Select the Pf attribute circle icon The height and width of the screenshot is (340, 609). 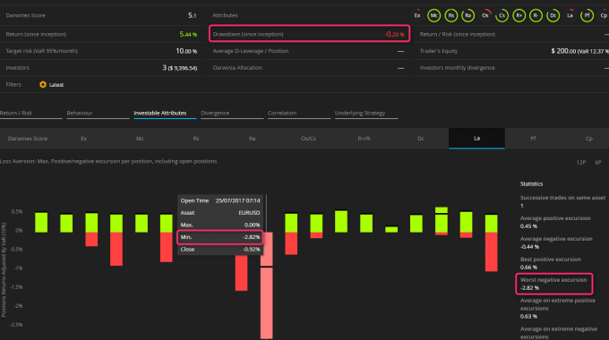587,15
